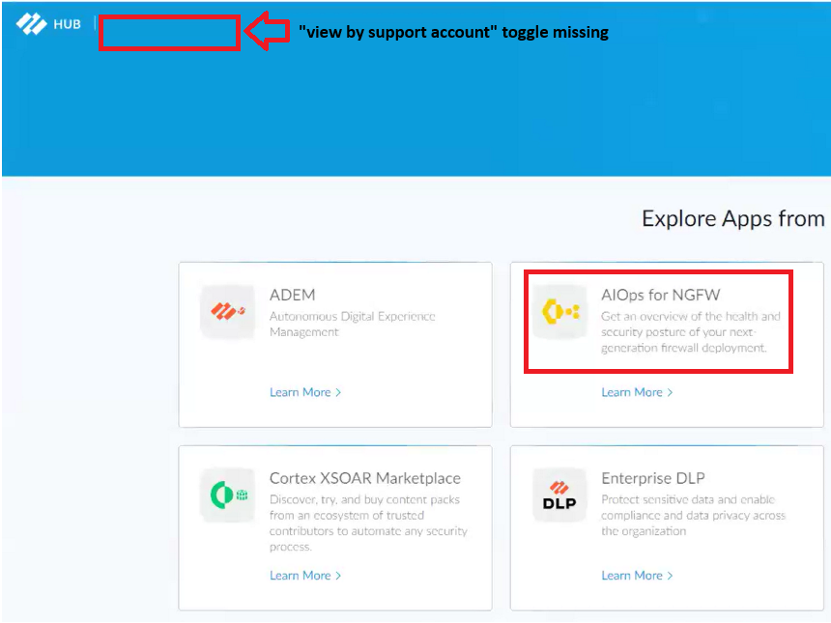Open Learn More for Enterprise DLP

635,576
